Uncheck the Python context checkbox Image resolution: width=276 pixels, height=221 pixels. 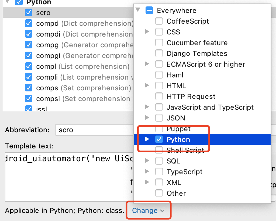tap(159, 139)
